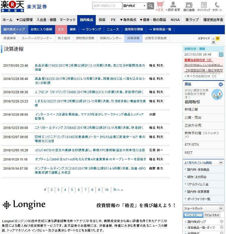
Task: Go to page 2 of results
Action: (x=52, y=190)
